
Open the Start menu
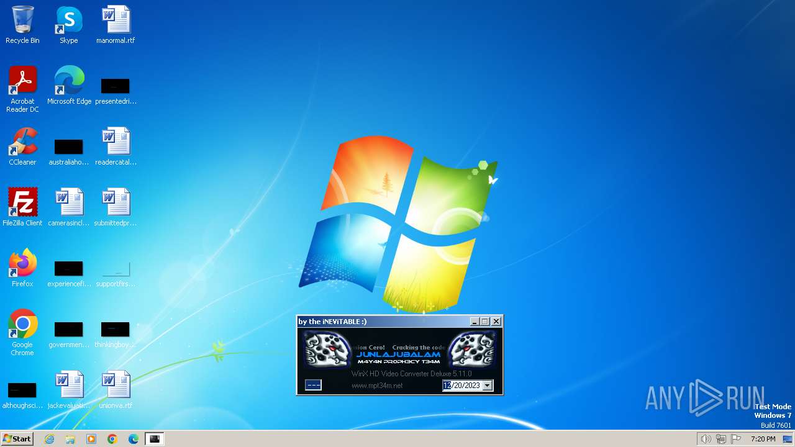click(x=17, y=439)
